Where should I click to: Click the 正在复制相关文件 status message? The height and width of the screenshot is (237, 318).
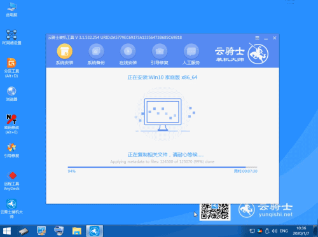(165, 154)
